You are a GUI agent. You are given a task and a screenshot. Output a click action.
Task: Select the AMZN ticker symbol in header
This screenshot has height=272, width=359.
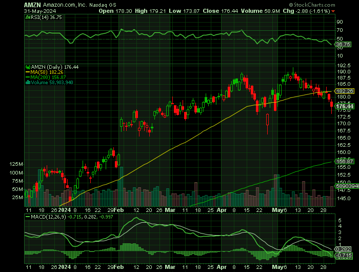(32, 5)
